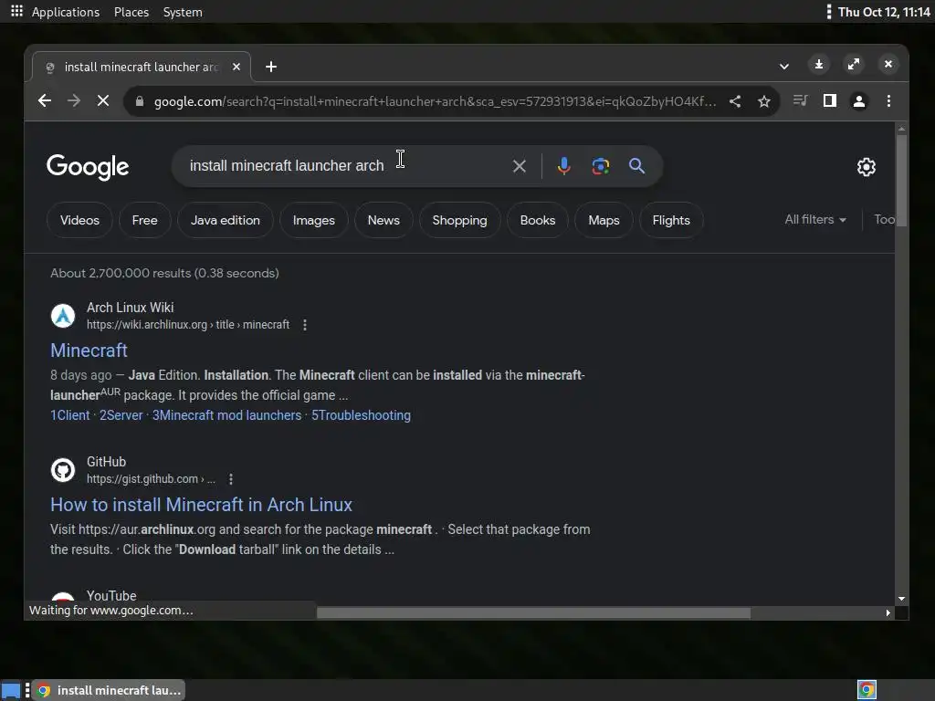Open the media control icon in the toolbar

click(x=800, y=100)
